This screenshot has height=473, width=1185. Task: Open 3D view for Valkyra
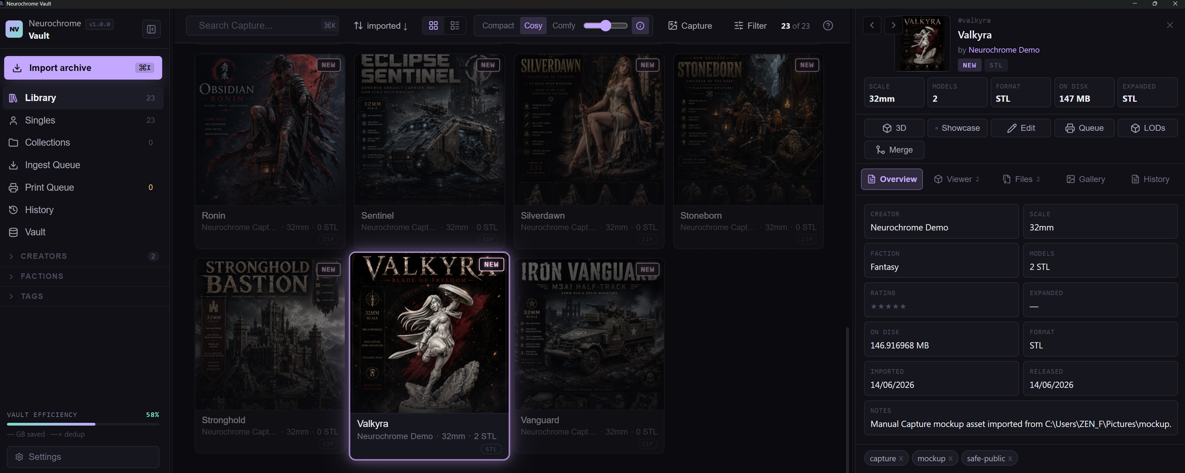(894, 128)
